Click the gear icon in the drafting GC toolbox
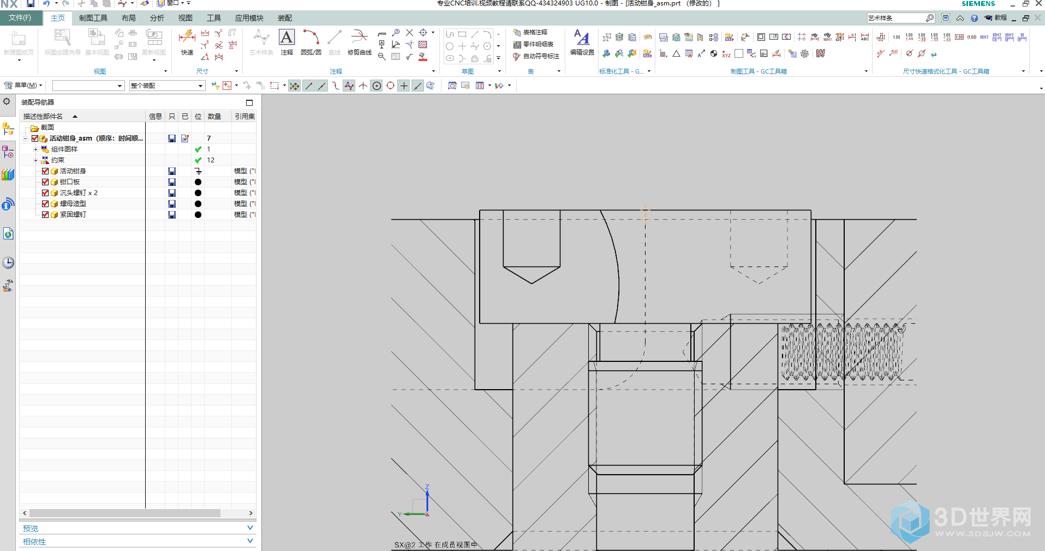This screenshot has width=1045, height=551. (x=804, y=53)
